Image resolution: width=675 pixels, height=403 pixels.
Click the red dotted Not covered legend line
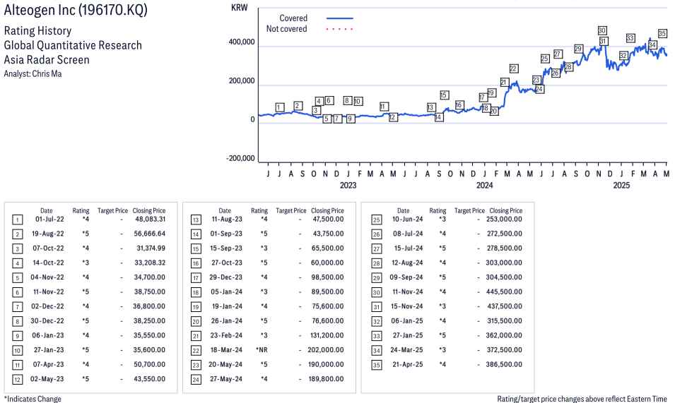[340, 29]
